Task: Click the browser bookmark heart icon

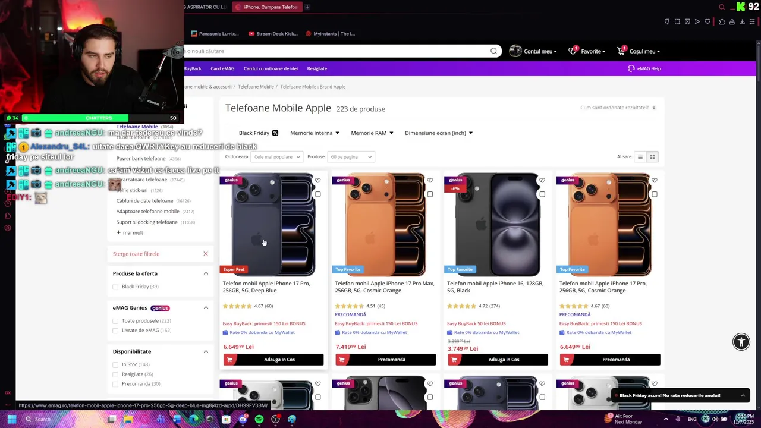Action: [x=707, y=21]
